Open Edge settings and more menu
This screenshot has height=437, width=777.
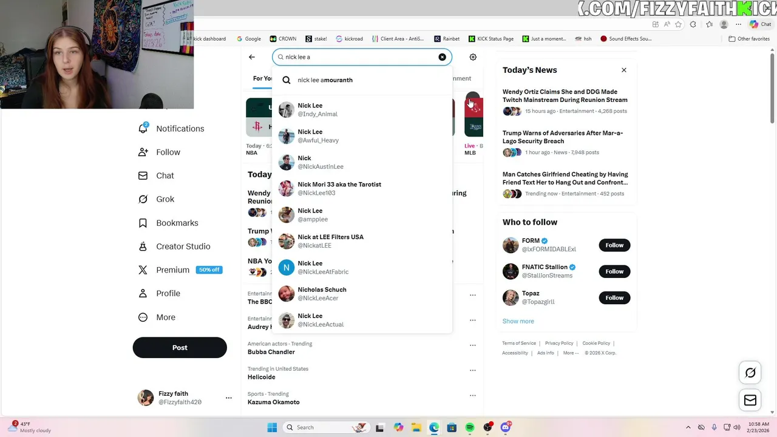click(x=738, y=24)
